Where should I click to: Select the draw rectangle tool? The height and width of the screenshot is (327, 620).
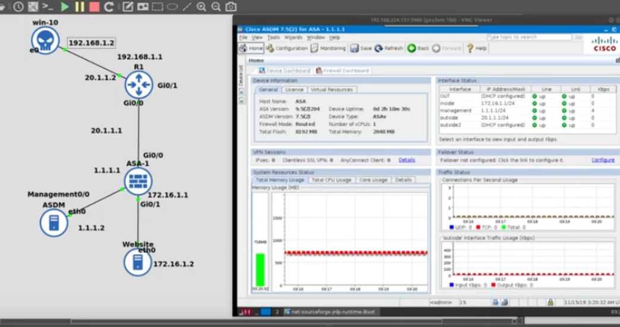[158, 7]
